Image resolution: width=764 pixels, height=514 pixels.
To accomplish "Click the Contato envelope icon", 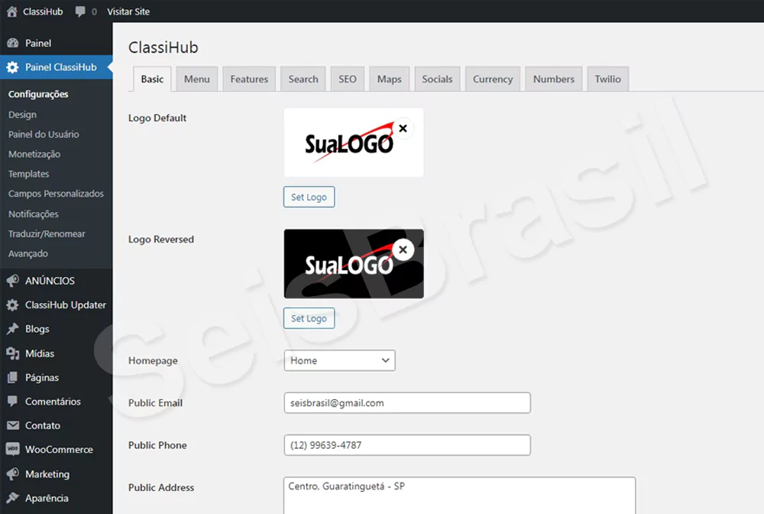I will click(x=13, y=425).
